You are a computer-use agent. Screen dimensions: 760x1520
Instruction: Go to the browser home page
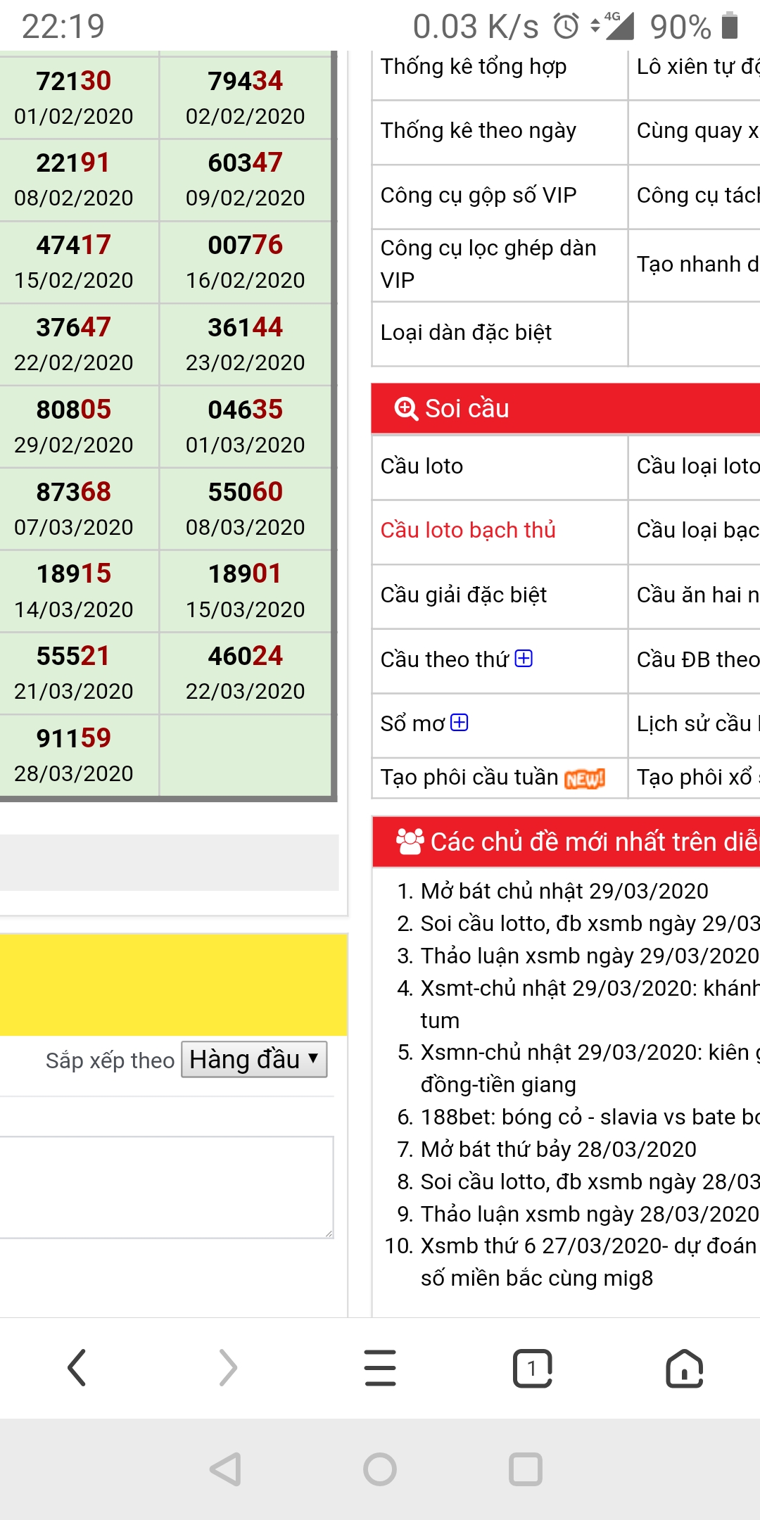(x=684, y=1368)
